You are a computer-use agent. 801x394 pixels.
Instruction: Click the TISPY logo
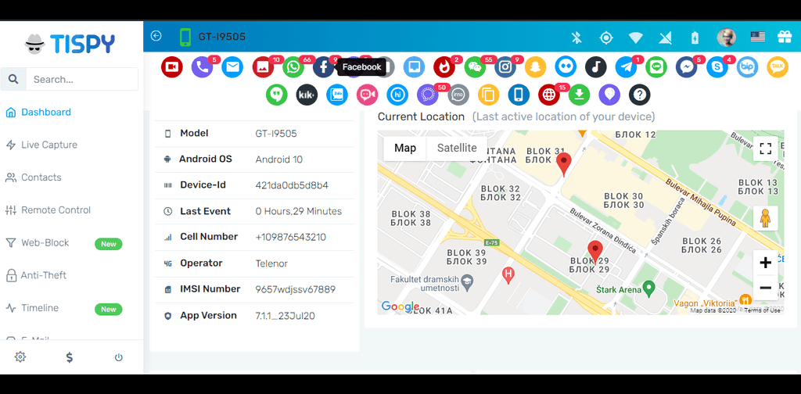[70, 44]
